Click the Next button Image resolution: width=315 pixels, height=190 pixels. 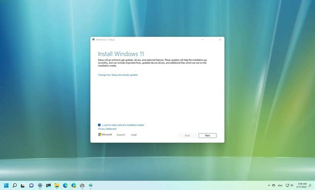coord(208,135)
